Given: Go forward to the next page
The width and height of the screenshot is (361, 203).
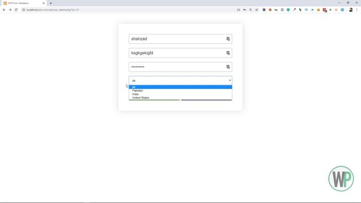Looking at the screenshot, I should pos(10,10).
